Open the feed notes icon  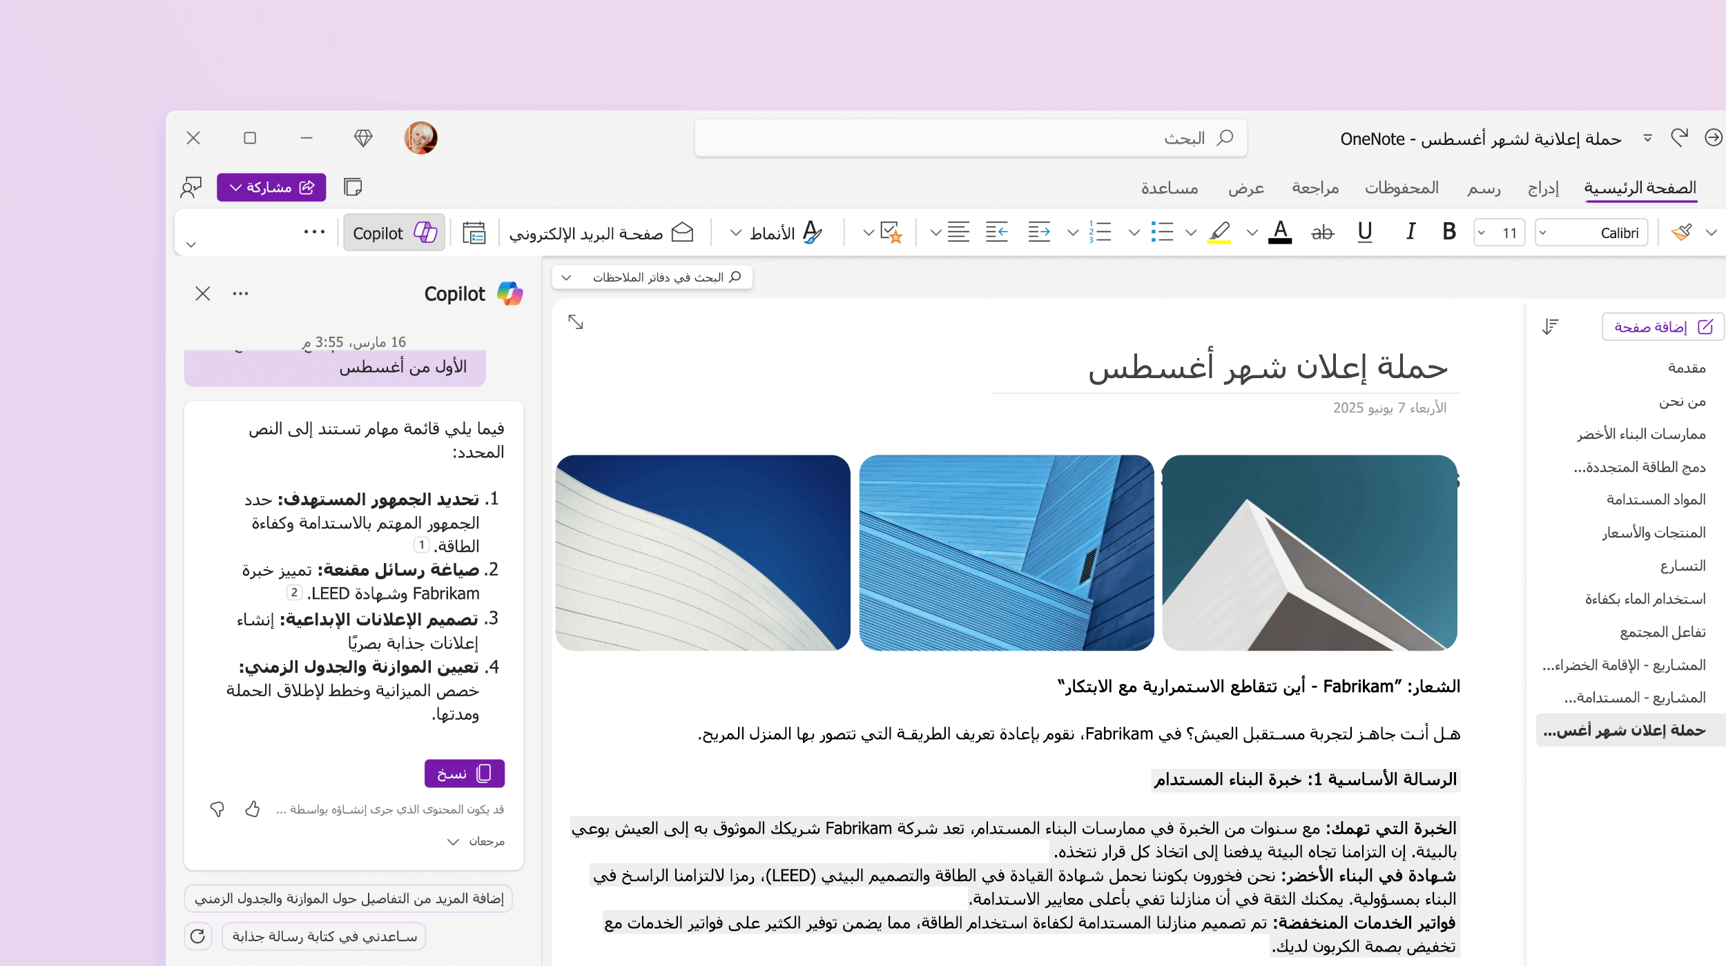coord(353,187)
